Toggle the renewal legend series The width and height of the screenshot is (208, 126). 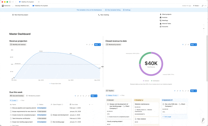click(x=146, y=81)
